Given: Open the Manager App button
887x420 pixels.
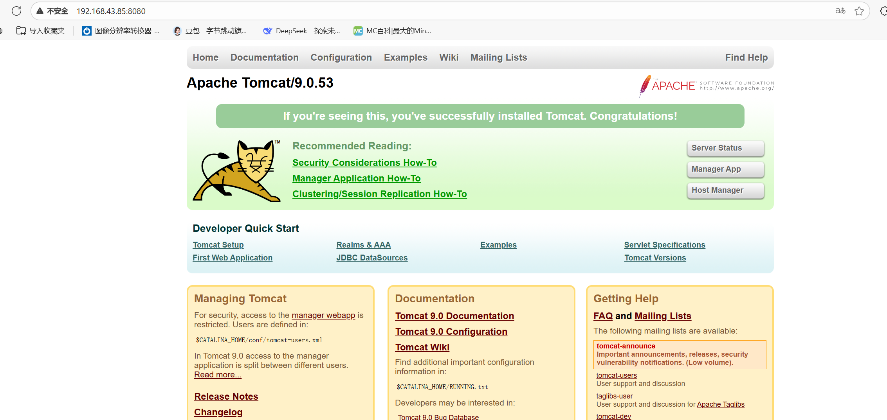Looking at the screenshot, I should pos(725,169).
